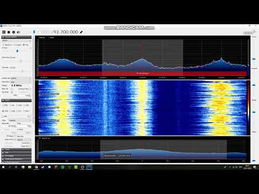Viewport: 259px width, 194px height.
Task: Collapse the Source: AIRSPY panel header
Action: pyautogui.click(x=16, y=37)
